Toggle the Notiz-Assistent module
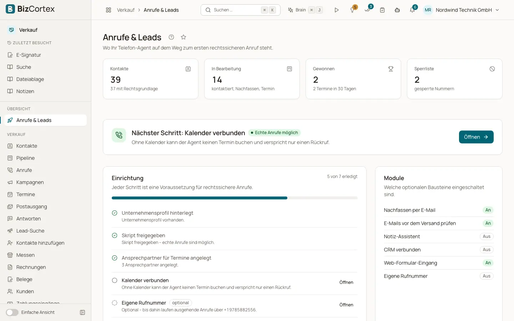Screen dimensions: 514x321 pos(487,236)
